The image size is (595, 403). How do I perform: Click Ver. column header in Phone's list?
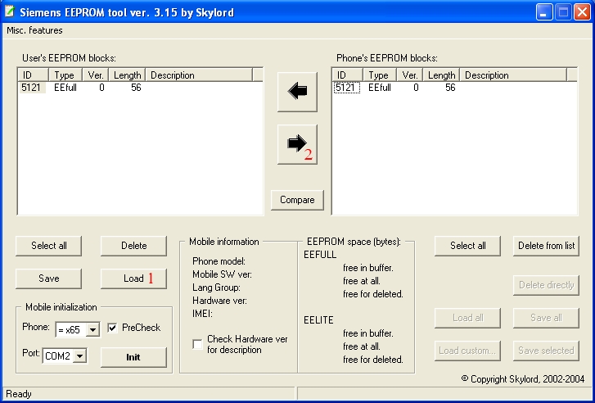410,75
